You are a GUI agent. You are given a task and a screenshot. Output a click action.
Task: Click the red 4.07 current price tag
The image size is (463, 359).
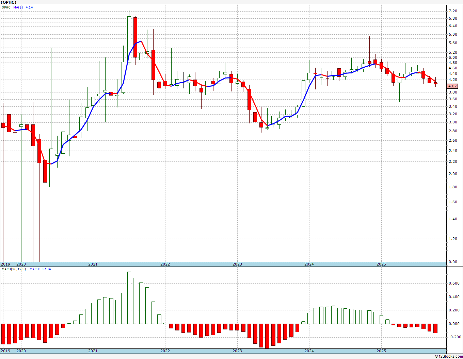pyautogui.click(x=453, y=86)
